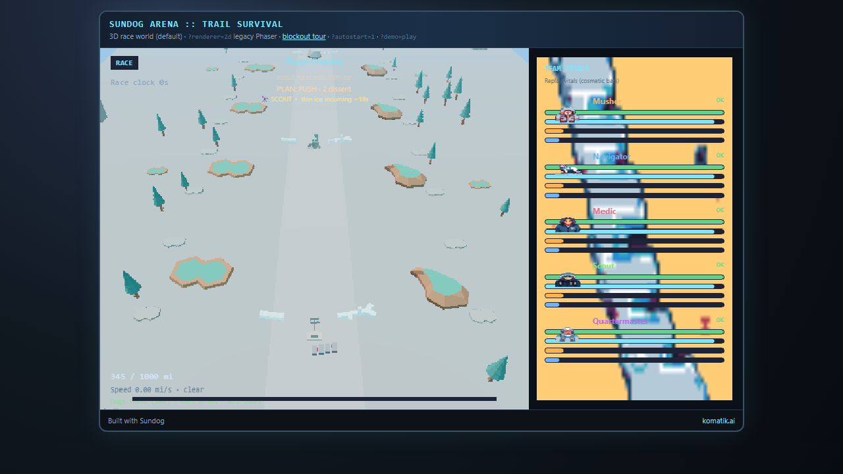Click the Quartermaster character portrait
Viewport: 843px width, 474px height.
coord(567,334)
